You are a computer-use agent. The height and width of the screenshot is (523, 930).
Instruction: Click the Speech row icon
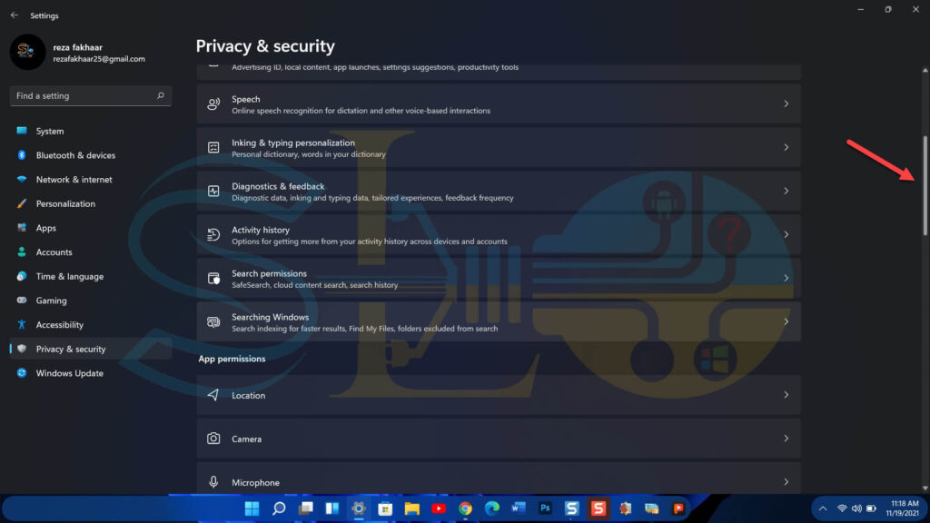click(x=213, y=104)
